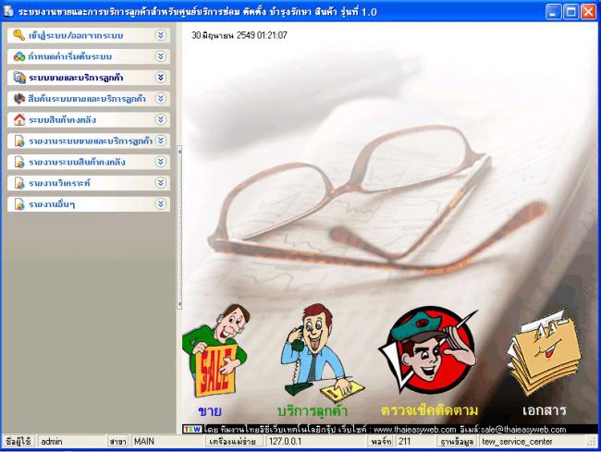Click the เครื่องแม่ข่าย status bar label
601x452 pixels.
pos(233,441)
